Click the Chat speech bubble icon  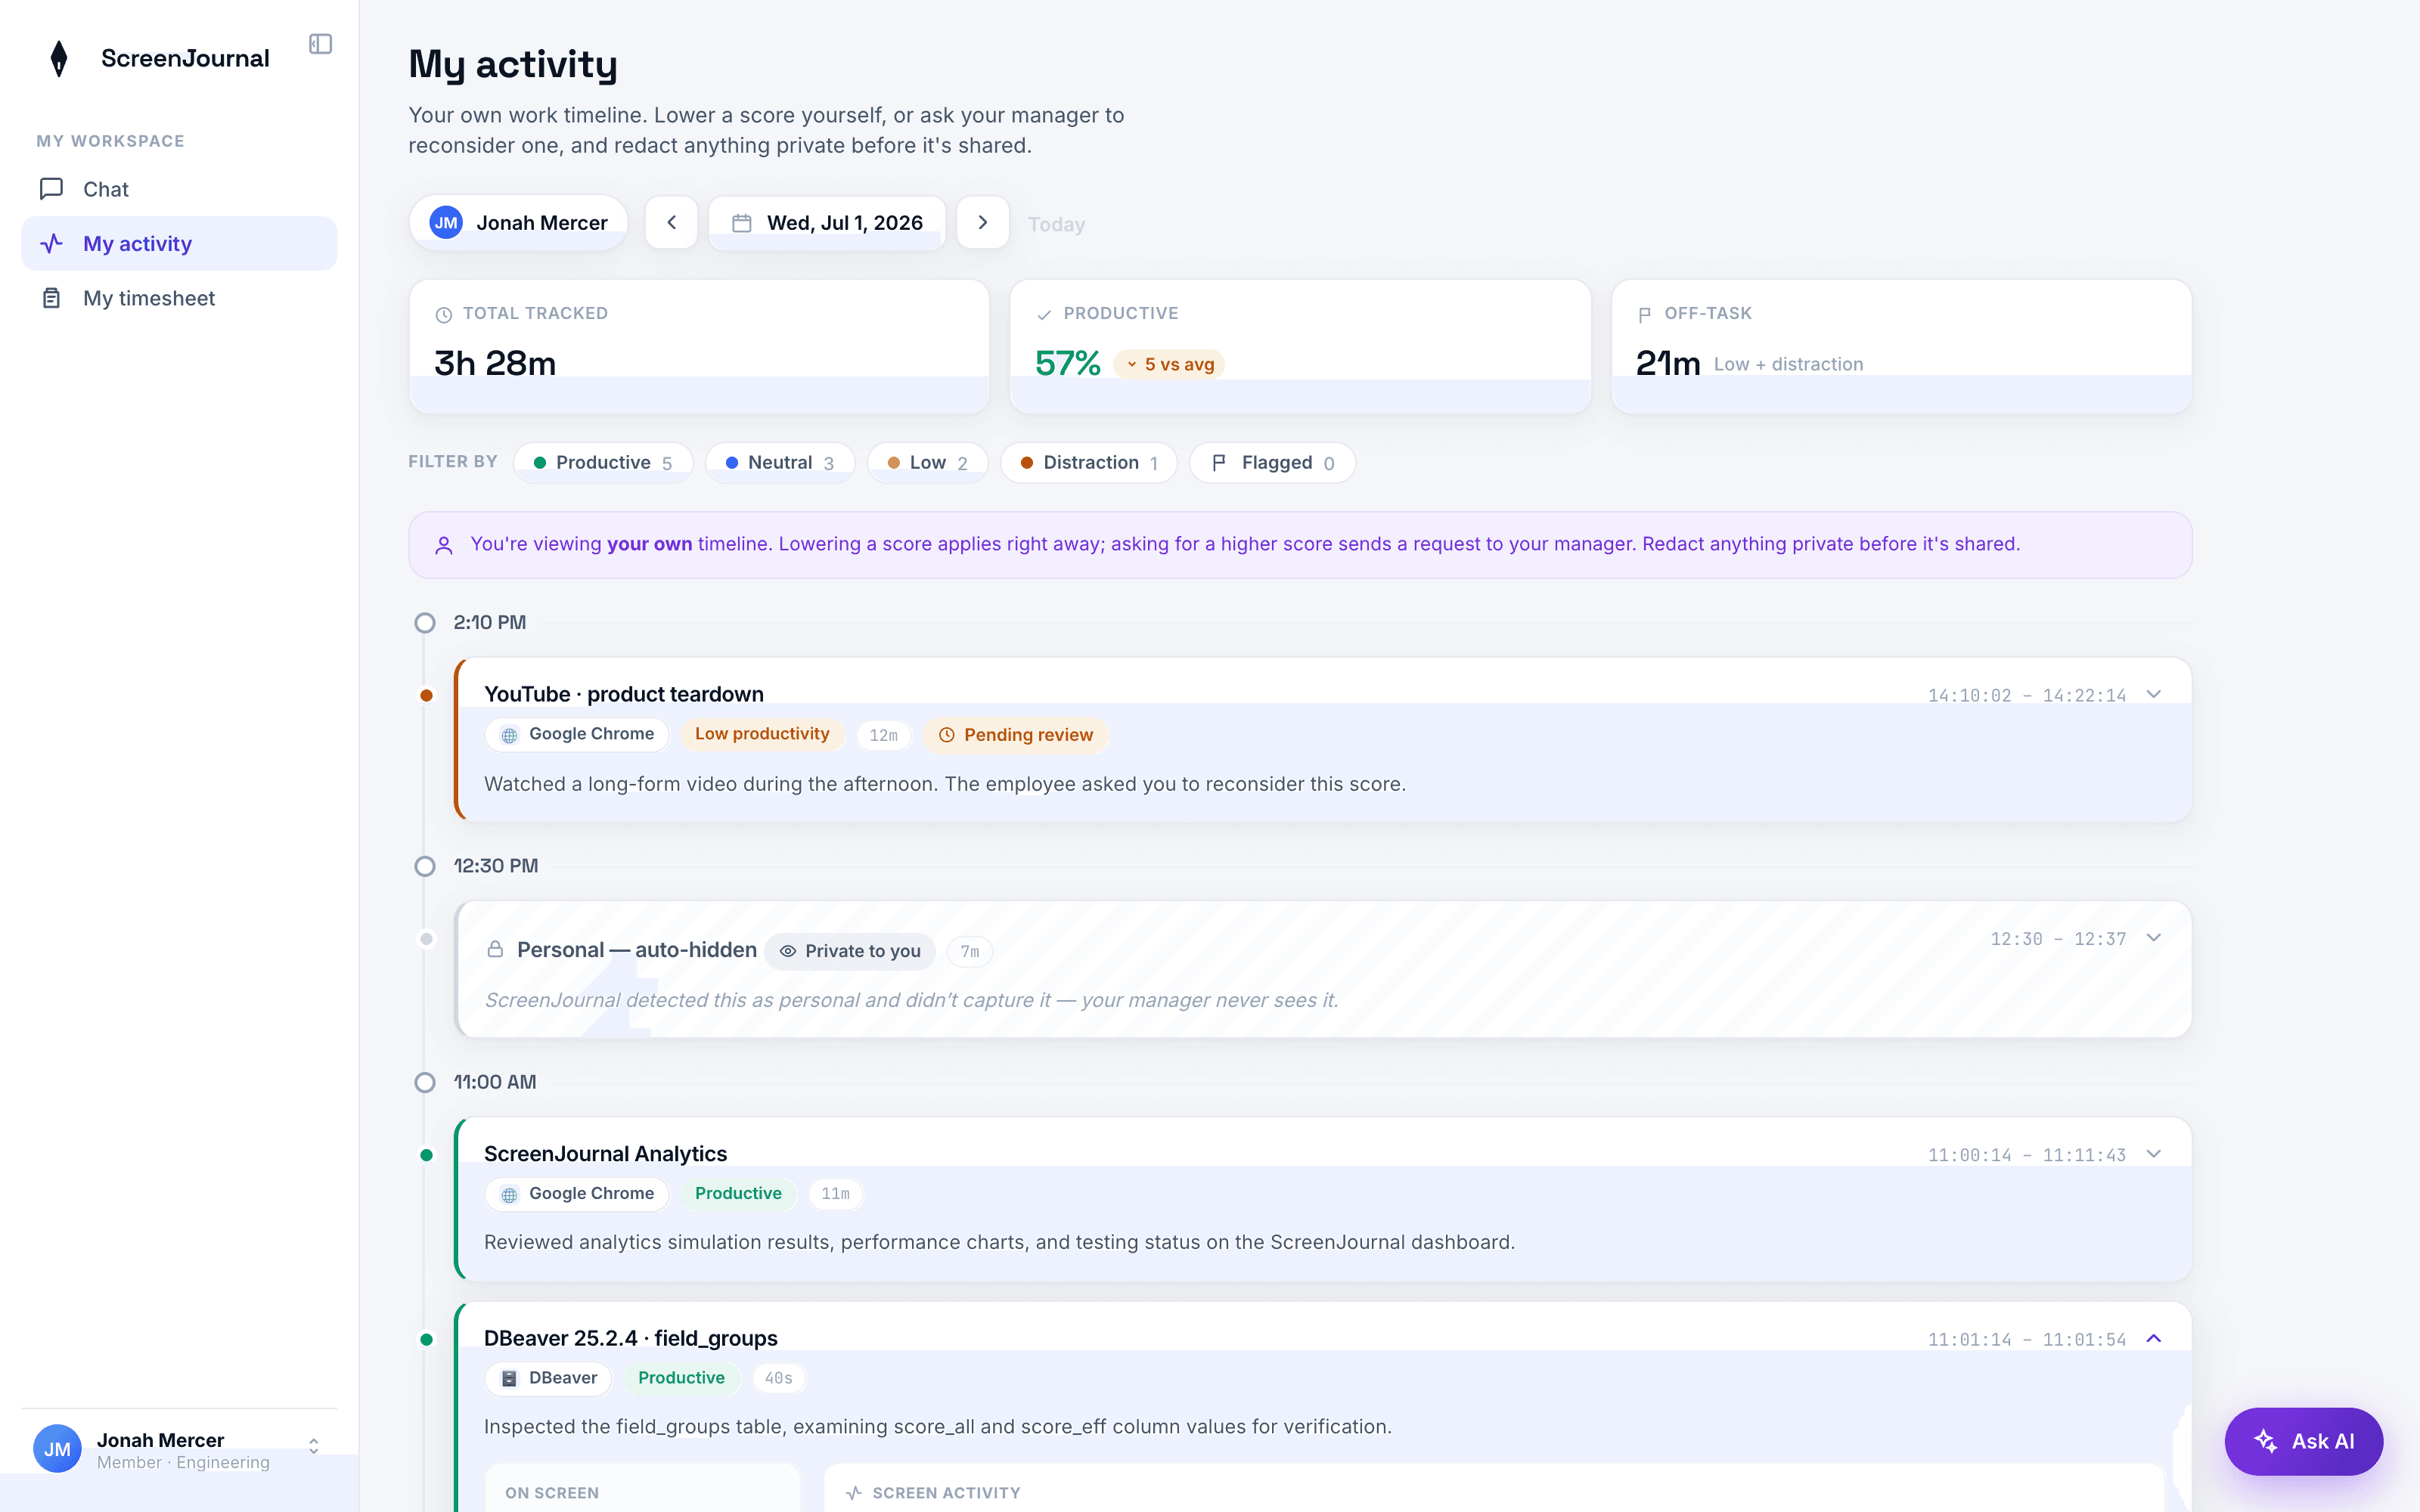pos(51,189)
